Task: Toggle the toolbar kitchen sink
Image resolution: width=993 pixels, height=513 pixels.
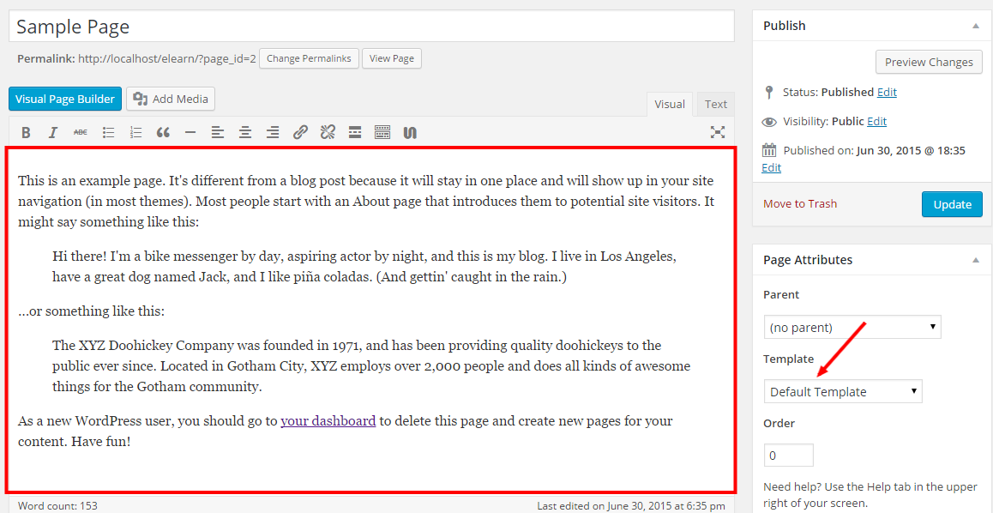Action: (382, 132)
